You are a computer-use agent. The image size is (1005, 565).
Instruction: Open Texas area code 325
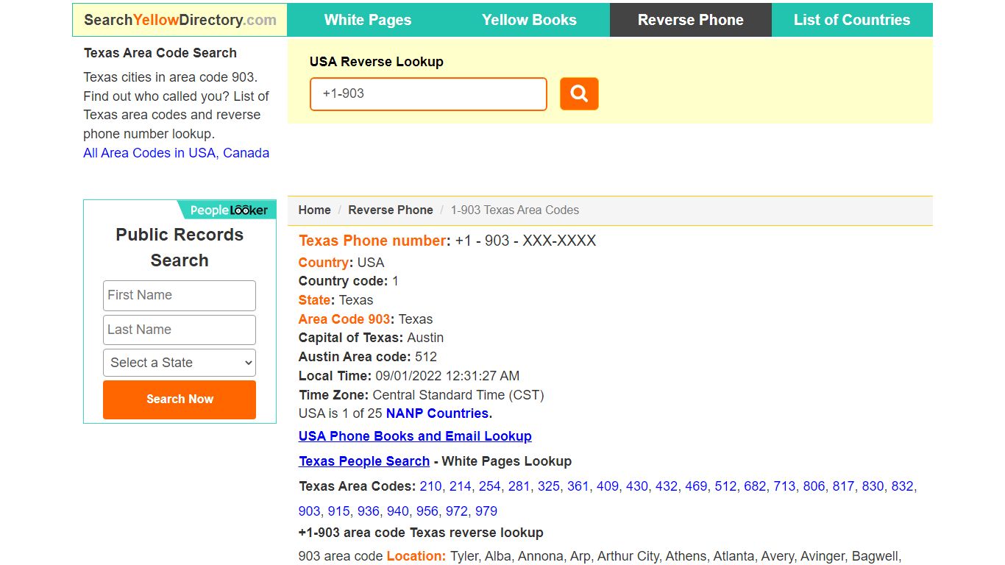coord(548,486)
